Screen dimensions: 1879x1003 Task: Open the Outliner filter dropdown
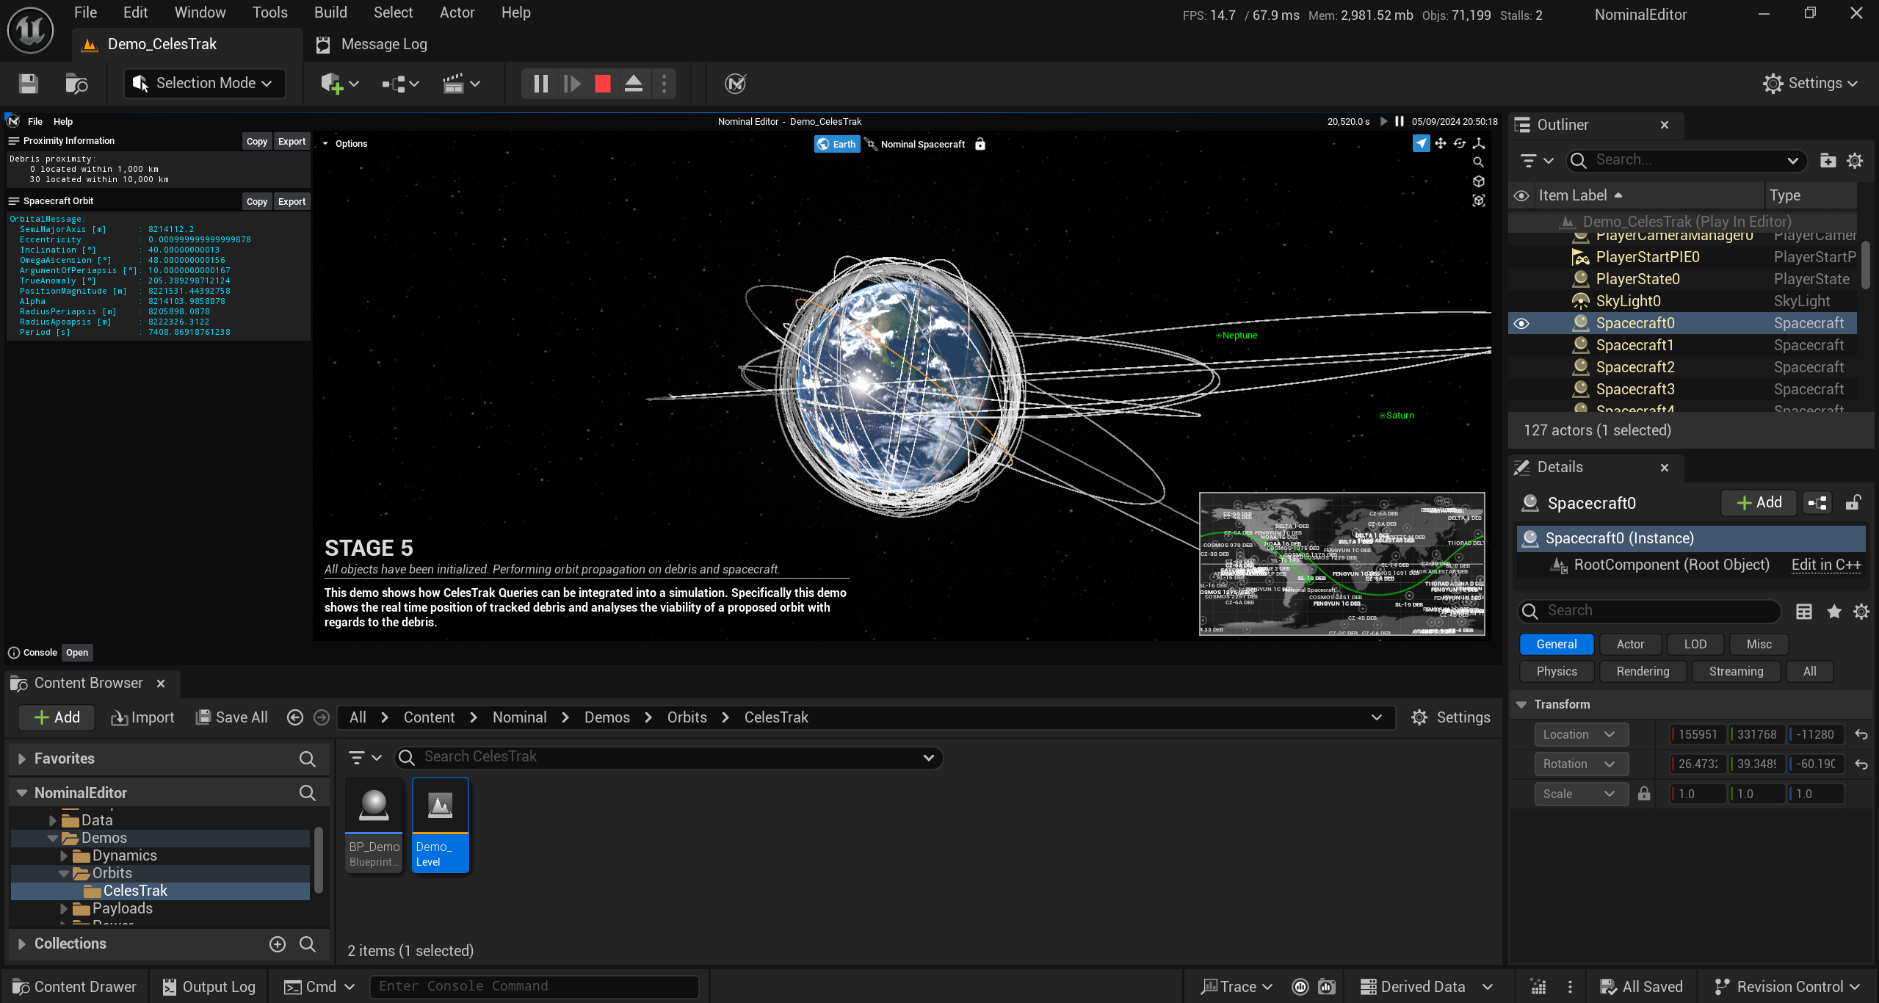(x=1538, y=160)
